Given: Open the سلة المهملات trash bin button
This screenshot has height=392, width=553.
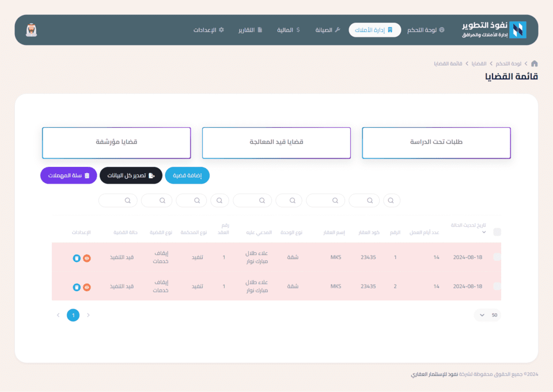Looking at the screenshot, I should point(69,176).
